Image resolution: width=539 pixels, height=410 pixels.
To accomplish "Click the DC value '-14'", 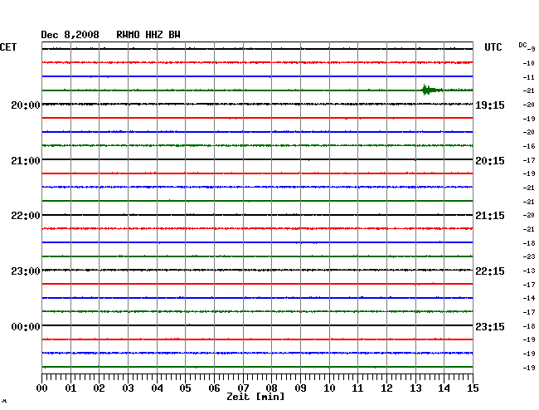I will [x=529, y=298].
